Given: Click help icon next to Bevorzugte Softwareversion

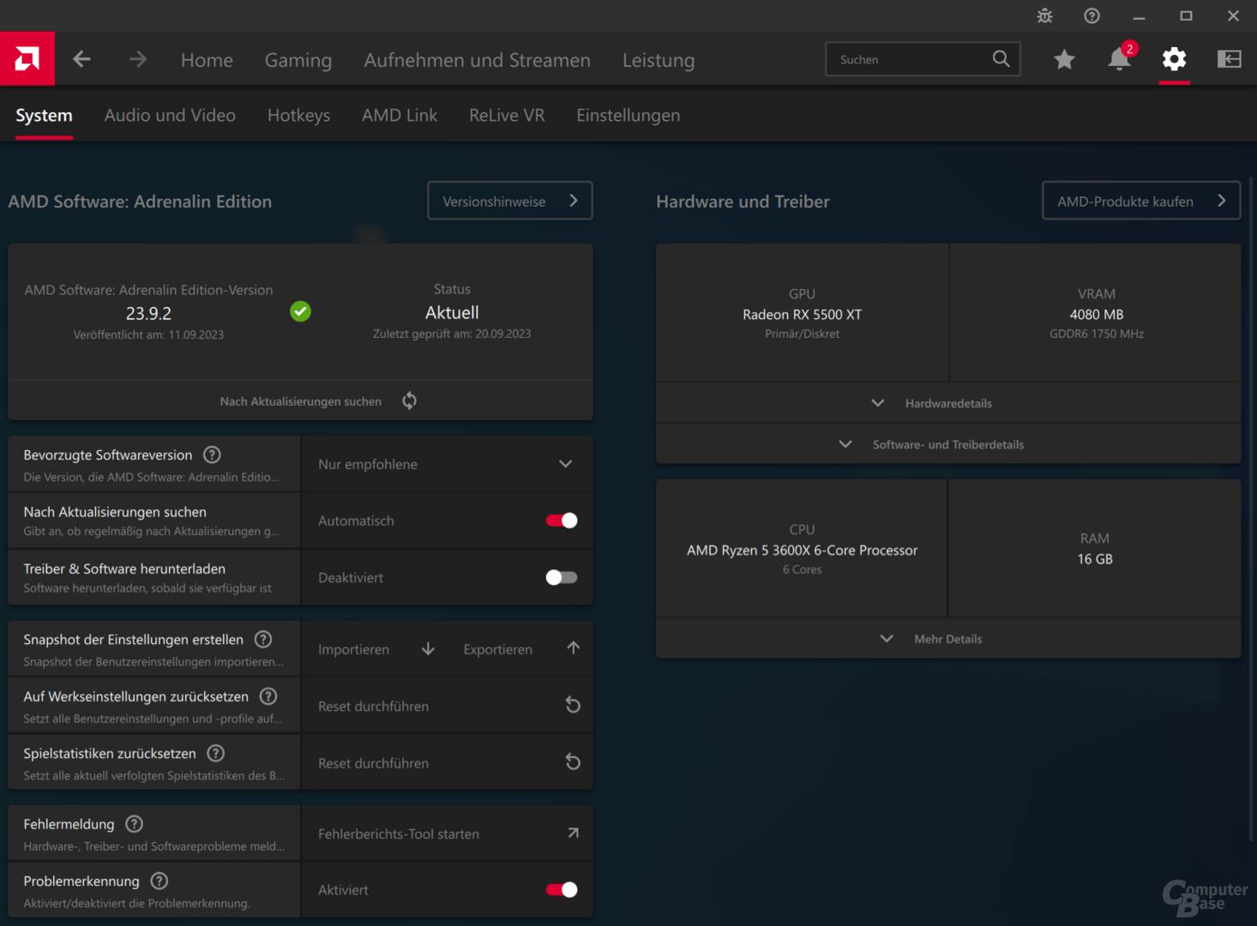Looking at the screenshot, I should point(212,454).
